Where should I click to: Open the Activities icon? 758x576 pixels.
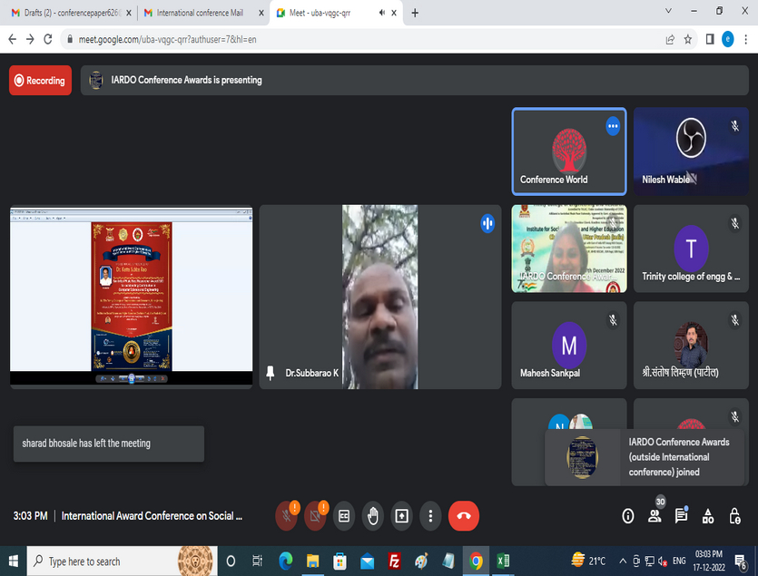[x=708, y=516]
